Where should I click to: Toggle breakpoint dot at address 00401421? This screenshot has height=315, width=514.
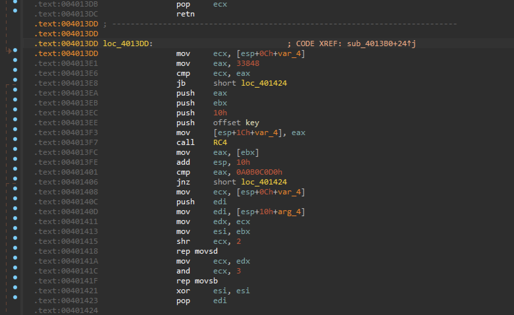pyautogui.click(x=15, y=287)
